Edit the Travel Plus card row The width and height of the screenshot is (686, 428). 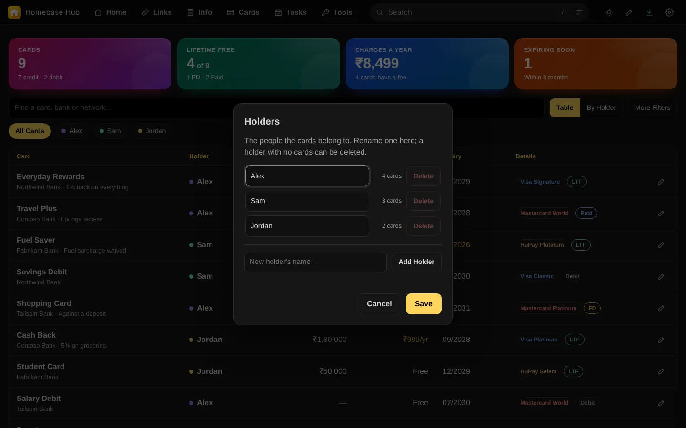click(x=661, y=214)
